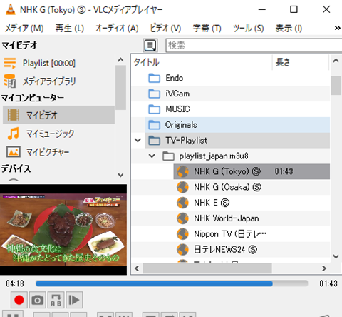Select NHK G (Tokyo) channel
This screenshot has width=342, height=317.
(252, 171)
